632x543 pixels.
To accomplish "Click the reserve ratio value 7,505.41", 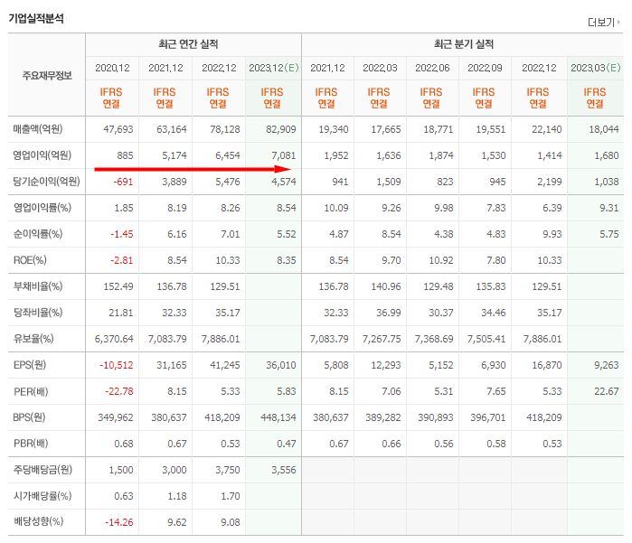I will 486,339.
